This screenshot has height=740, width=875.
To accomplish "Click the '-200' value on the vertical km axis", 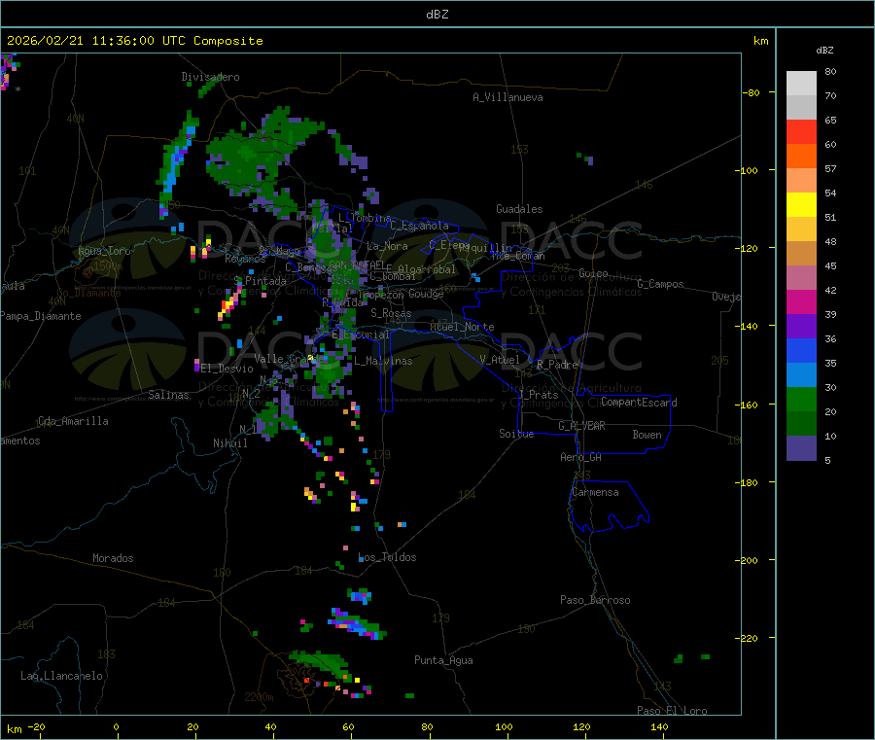I will [747, 560].
